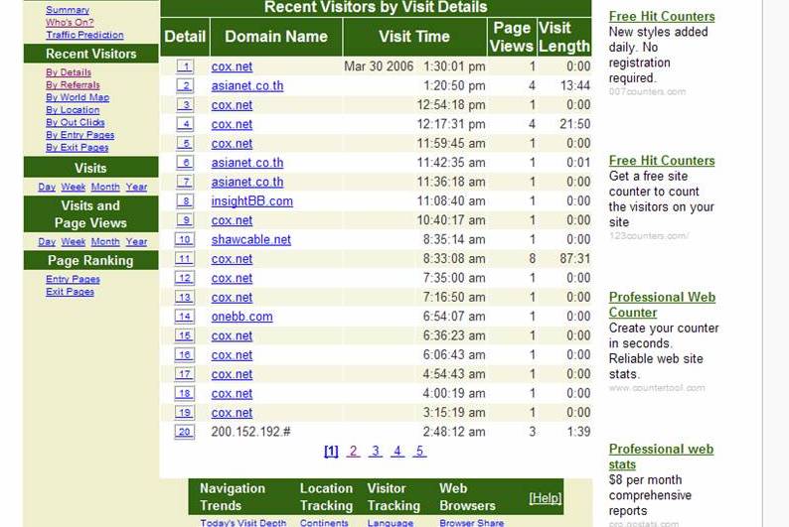The width and height of the screenshot is (789, 527).
Task: Open Language under Visitor Tracking
Action: click(390, 522)
